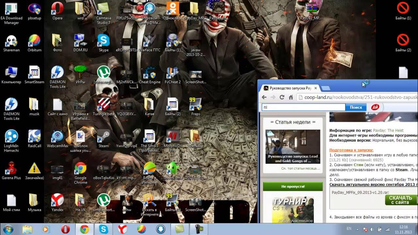Open the volume control in the tray
The height and width of the screenshot is (235, 418).
pos(372,229)
